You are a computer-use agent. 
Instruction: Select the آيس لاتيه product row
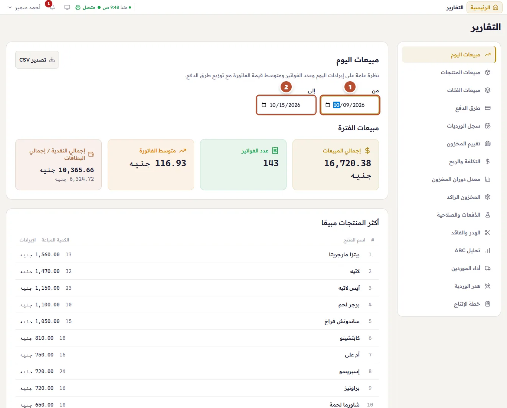197,288
